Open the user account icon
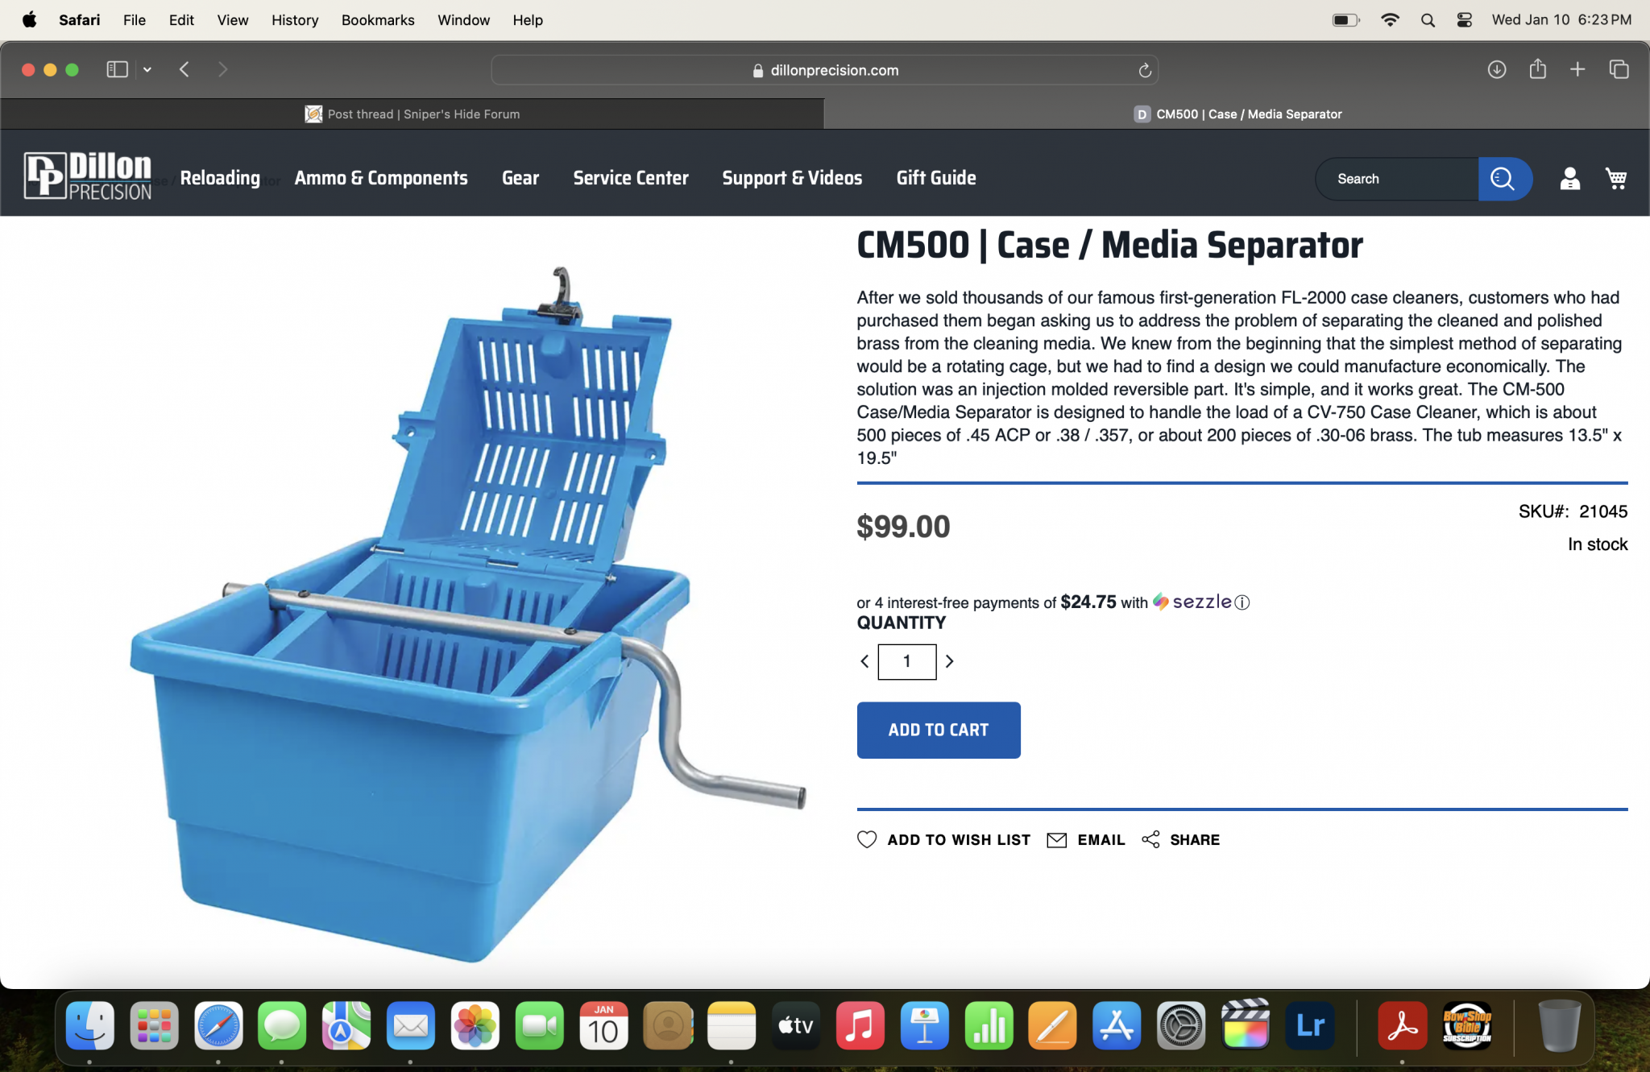Screen dimensions: 1650x1072 tap(1569, 178)
